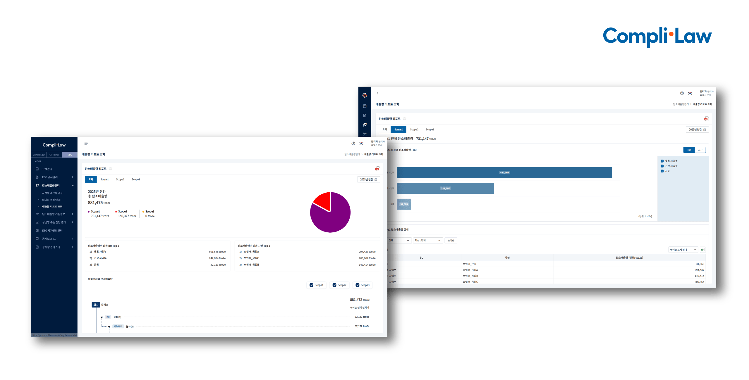Image resolution: width=749 pixels, height=380 pixels.
Task: Click the PDF export icon in the back window
Action: [x=706, y=119]
